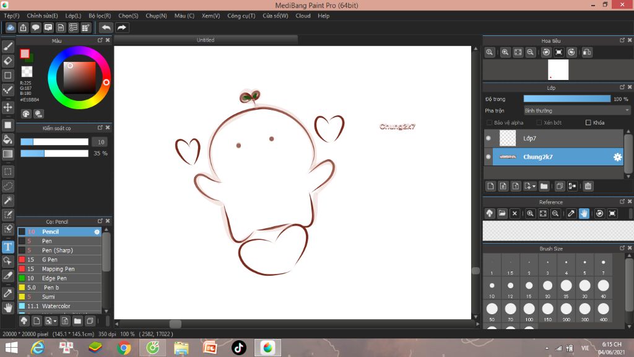Viewport: 634px width, 357px height.
Task: Open the Bộ lọc(R) menu
Action: (x=100, y=15)
